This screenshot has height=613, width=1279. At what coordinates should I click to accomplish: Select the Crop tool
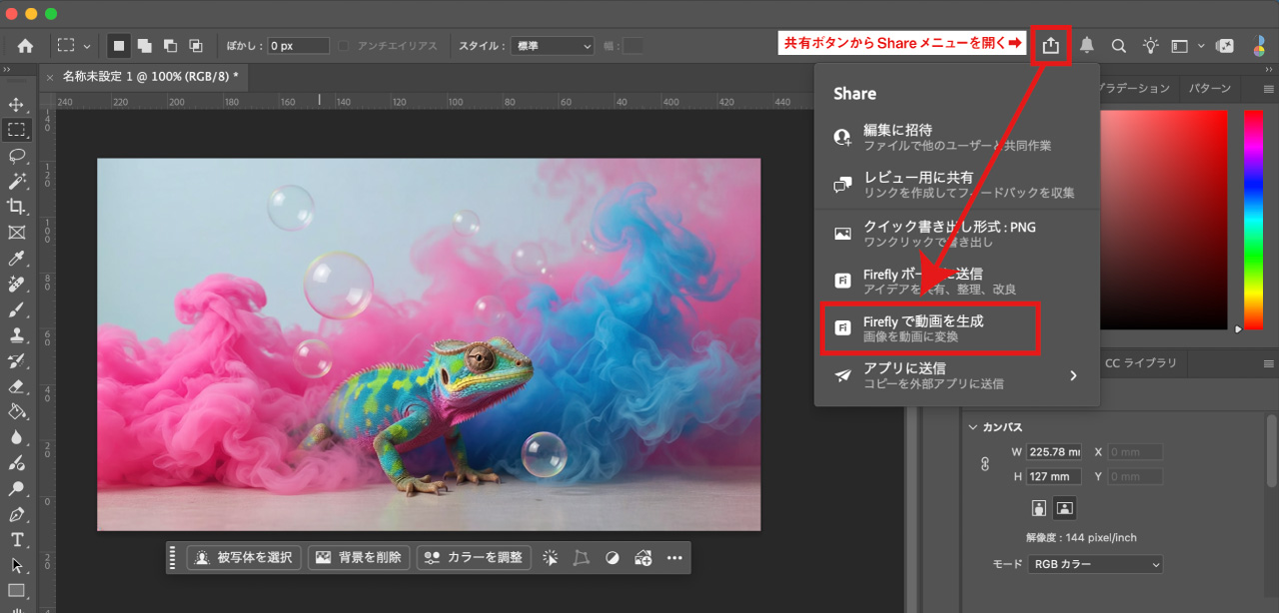[x=16, y=207]
